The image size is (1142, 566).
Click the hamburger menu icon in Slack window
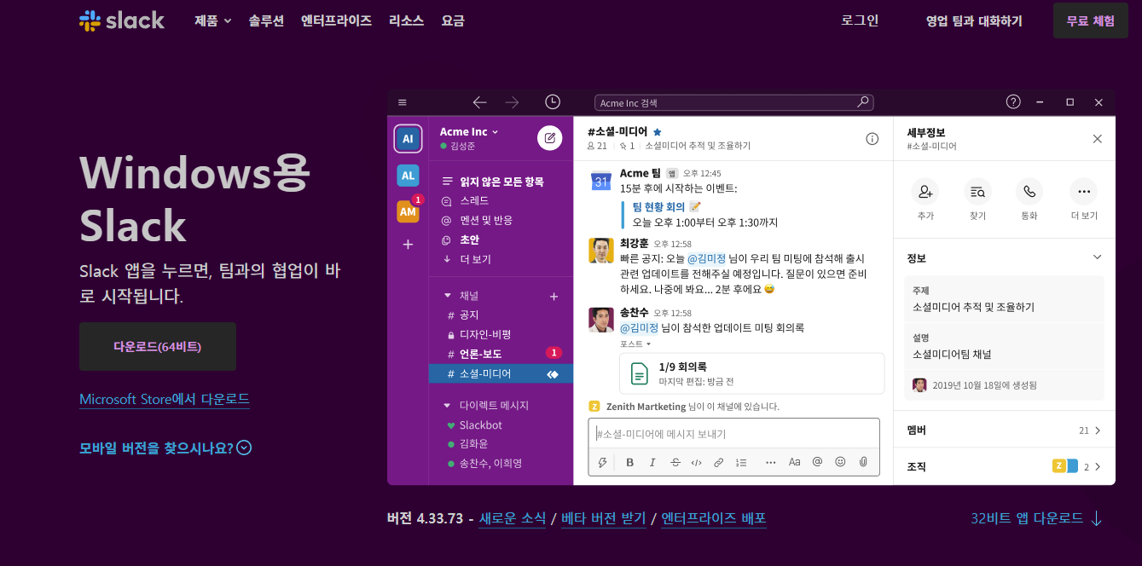point(403,102)
